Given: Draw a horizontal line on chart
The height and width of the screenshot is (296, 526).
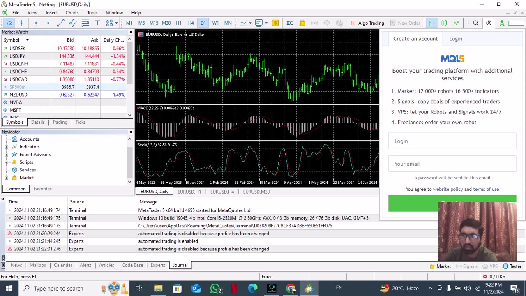Looking at the screenshot, I should [x=48, y=23].
